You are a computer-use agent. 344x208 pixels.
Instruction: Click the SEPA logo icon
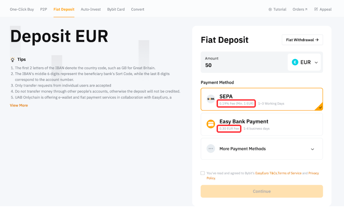(x=211, y=98)
